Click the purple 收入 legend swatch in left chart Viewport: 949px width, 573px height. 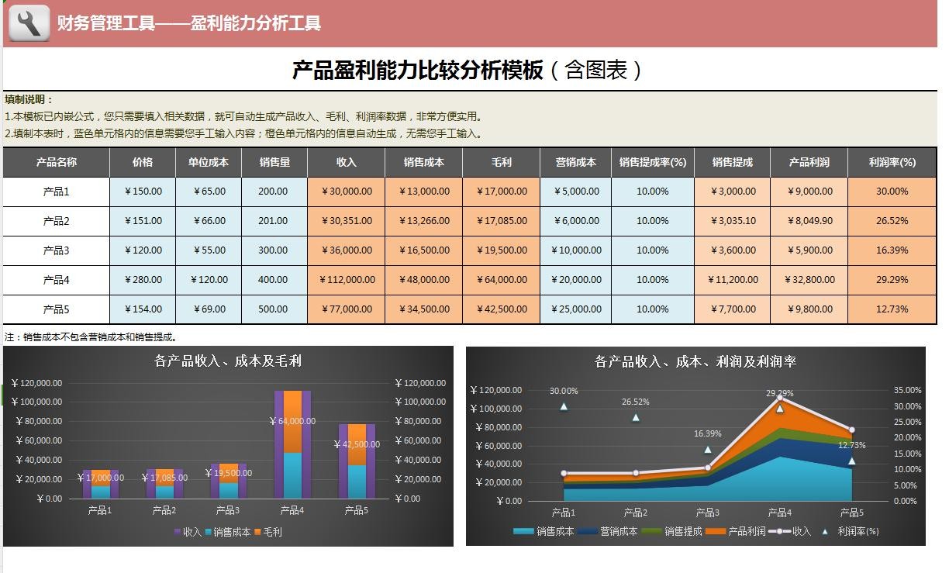pos(178,532)
